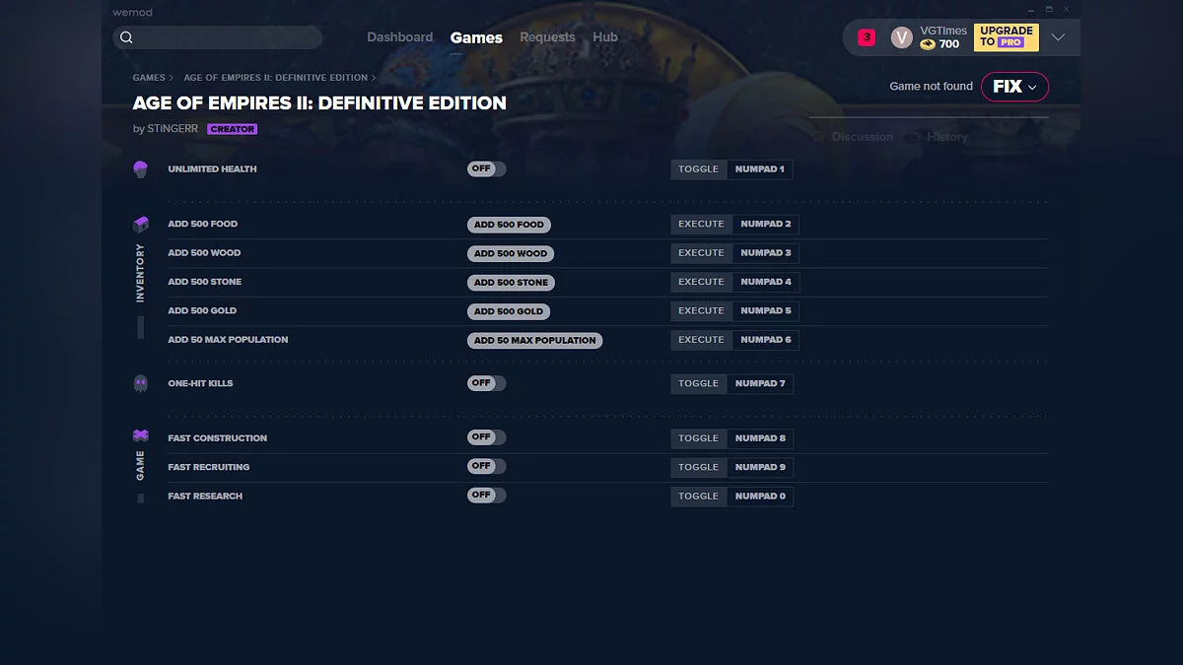Click the Add 50 Max Population button

click(534, 340)
